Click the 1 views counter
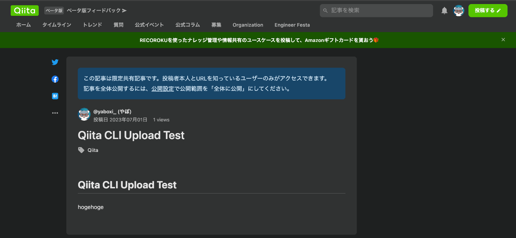This screenshot has width=516, height=238. (161, 120)
